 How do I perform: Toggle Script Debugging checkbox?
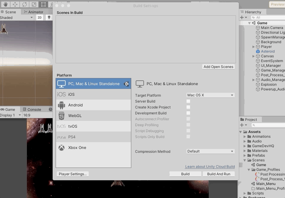click(x=188, y=131)
